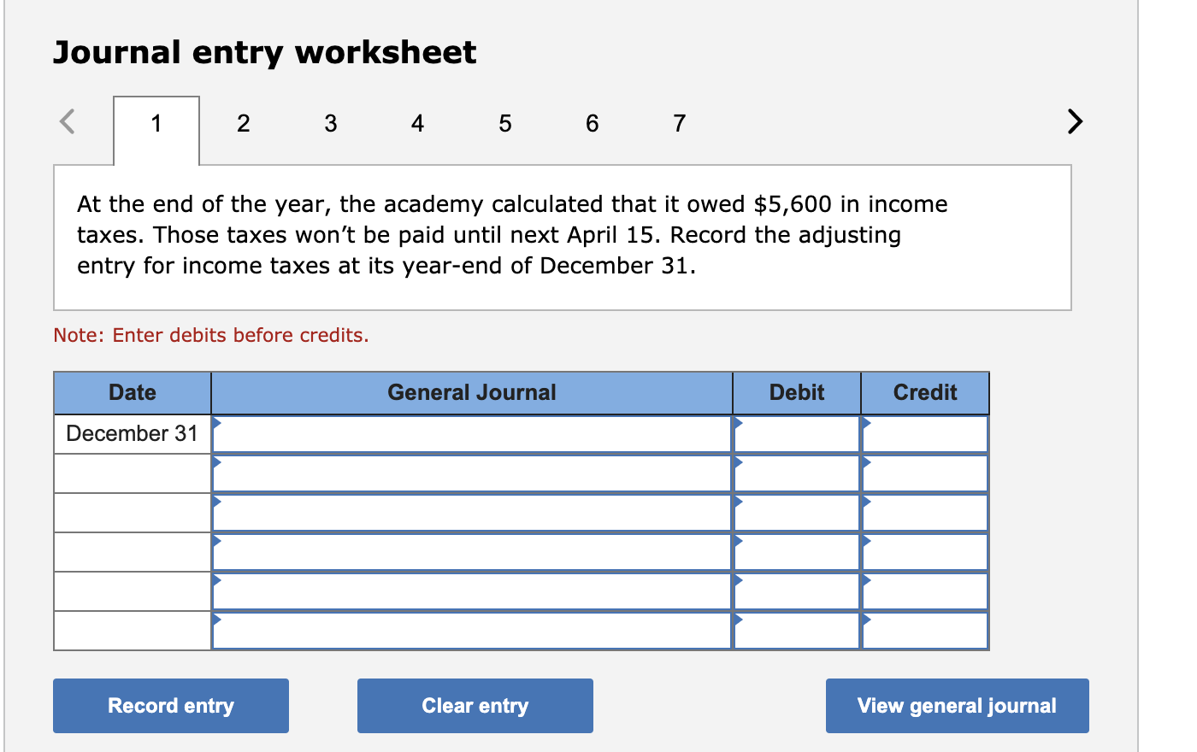Click Clear entry button

pos(475,706)
